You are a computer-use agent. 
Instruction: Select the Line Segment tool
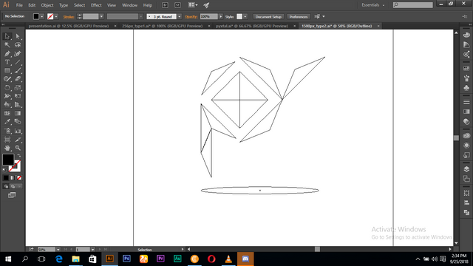coord(18,62)
